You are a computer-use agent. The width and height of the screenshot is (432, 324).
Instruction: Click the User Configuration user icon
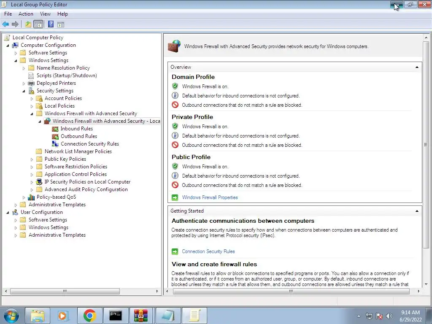[x=15, y=213]
